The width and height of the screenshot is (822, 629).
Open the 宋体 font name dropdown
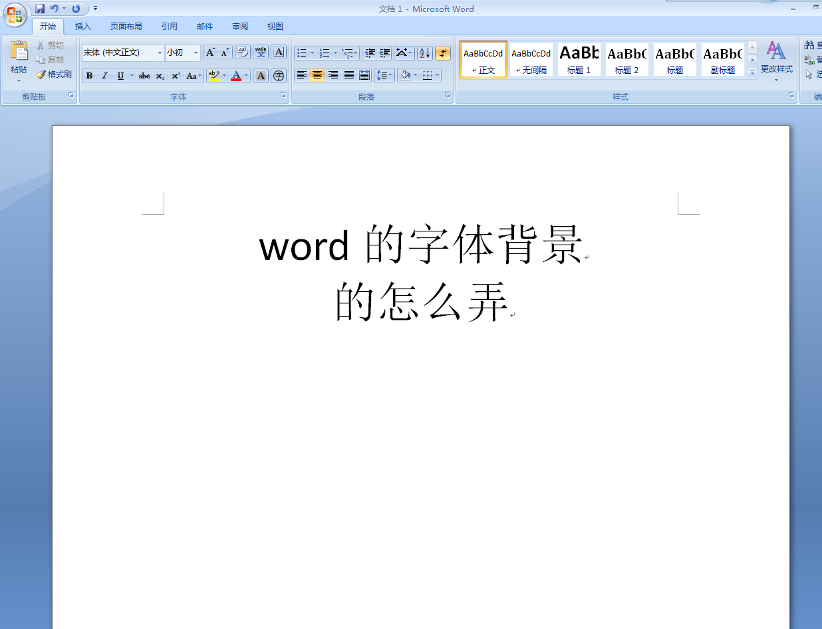[x=160, y=53]
